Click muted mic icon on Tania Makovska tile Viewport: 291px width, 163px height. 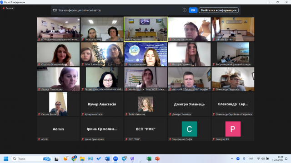click(126, 114)
